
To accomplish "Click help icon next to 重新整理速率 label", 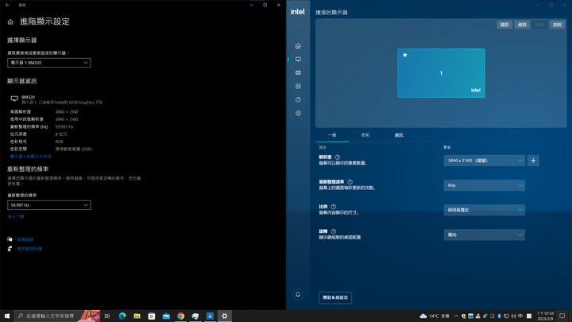I will [350, 182].
